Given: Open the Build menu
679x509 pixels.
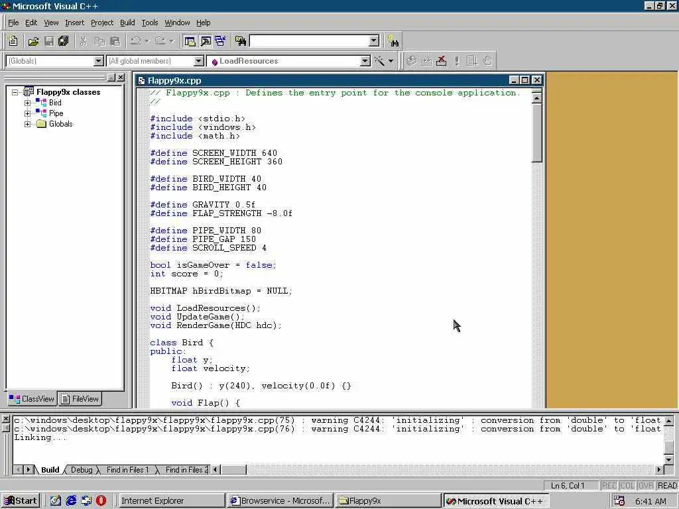Looking at the screenshot, I should click(x=127, y=23).
